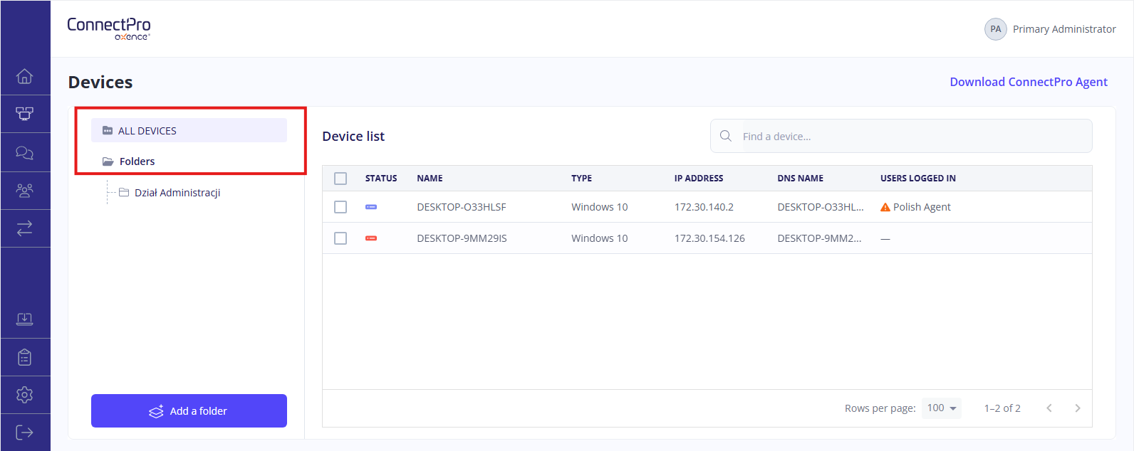1134x451 pixels.
Task: Open the chat bubbles sidebar icon
Action: [25, 152]
